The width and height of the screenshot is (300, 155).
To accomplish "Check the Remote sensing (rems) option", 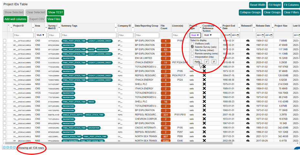I will (192, 53).
